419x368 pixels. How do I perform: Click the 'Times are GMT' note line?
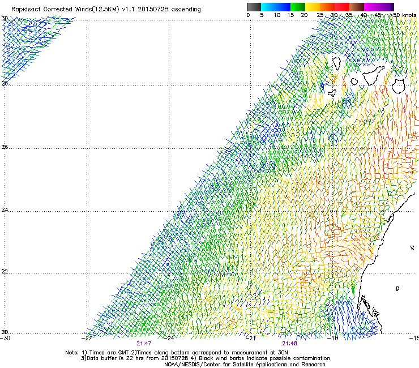[x=177, y=353]
